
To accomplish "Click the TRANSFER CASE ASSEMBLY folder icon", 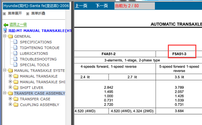I will (x=10, y=93).
